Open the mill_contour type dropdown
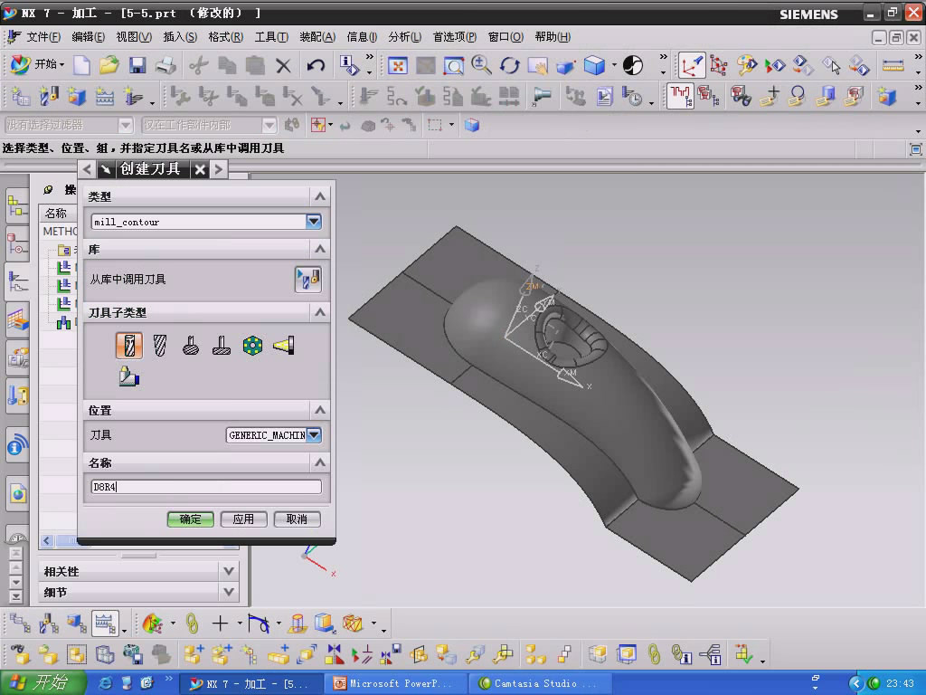Image resolution: width=926 pixels, height=695 pixels. tap(314, 222)
